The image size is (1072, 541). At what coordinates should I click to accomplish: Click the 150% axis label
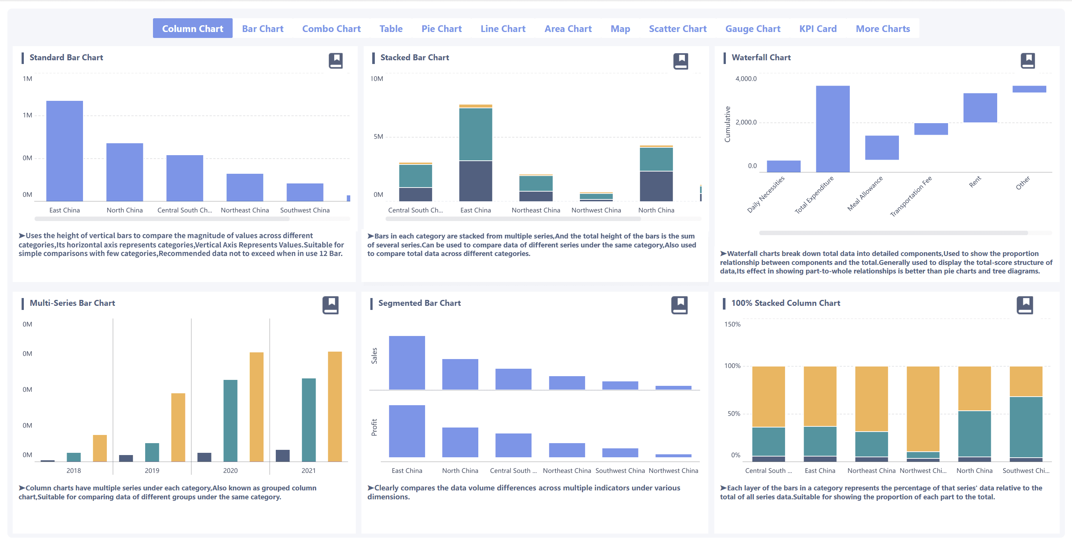[733, 324]
